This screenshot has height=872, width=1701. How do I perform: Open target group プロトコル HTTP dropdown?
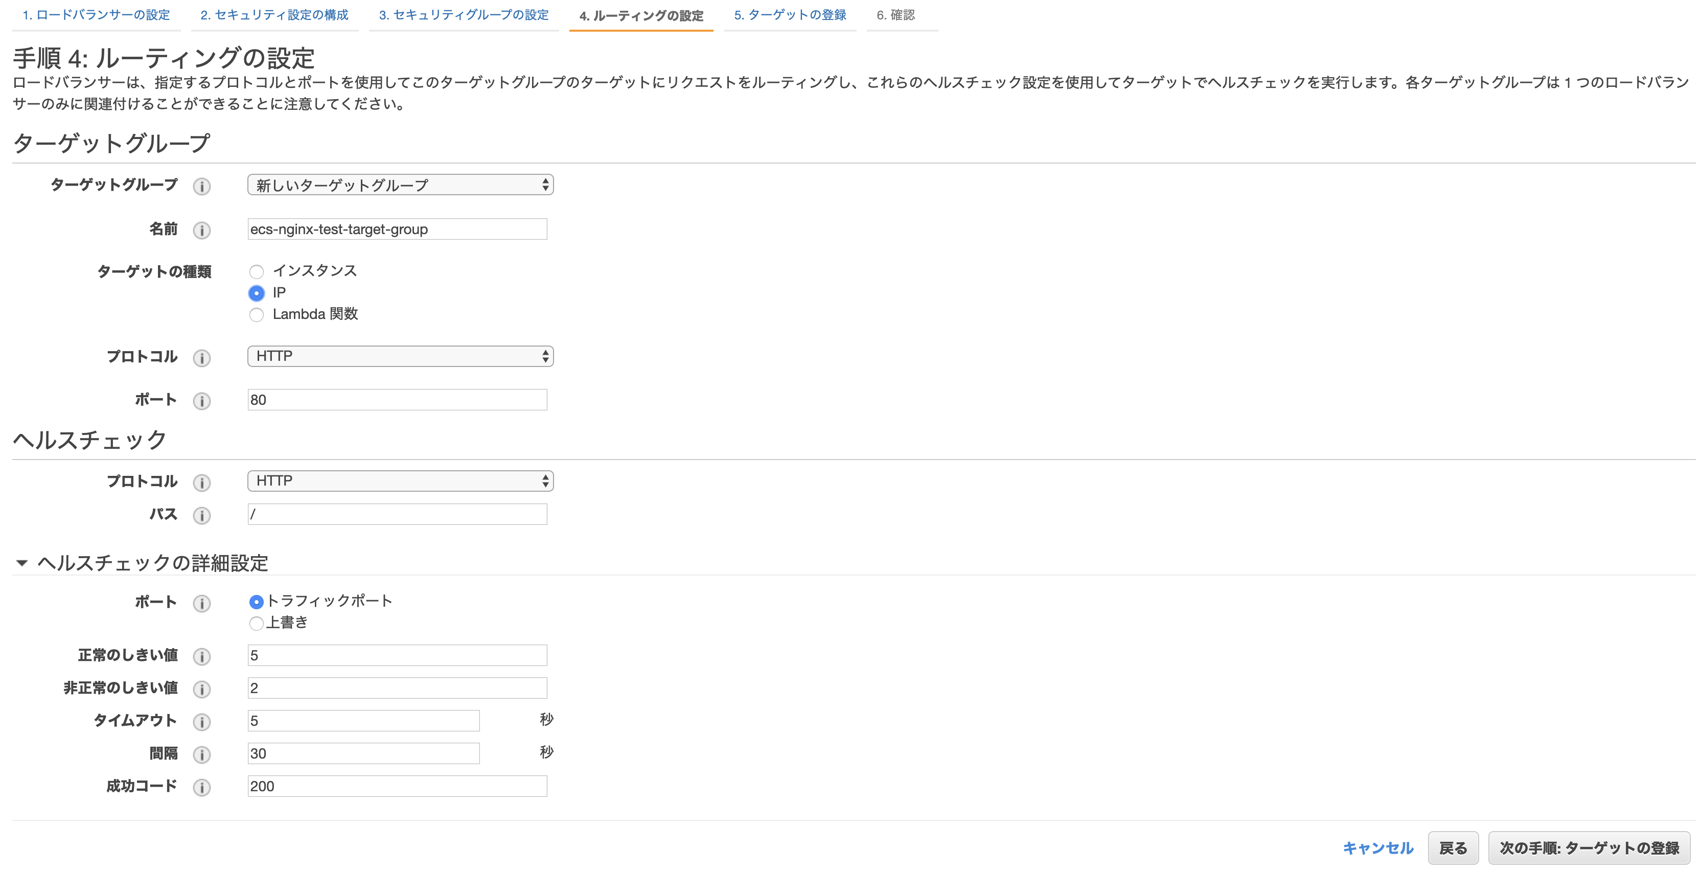click(400, 356)
